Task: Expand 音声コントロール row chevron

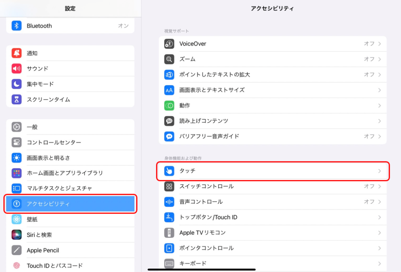Action: coord(379,201)
